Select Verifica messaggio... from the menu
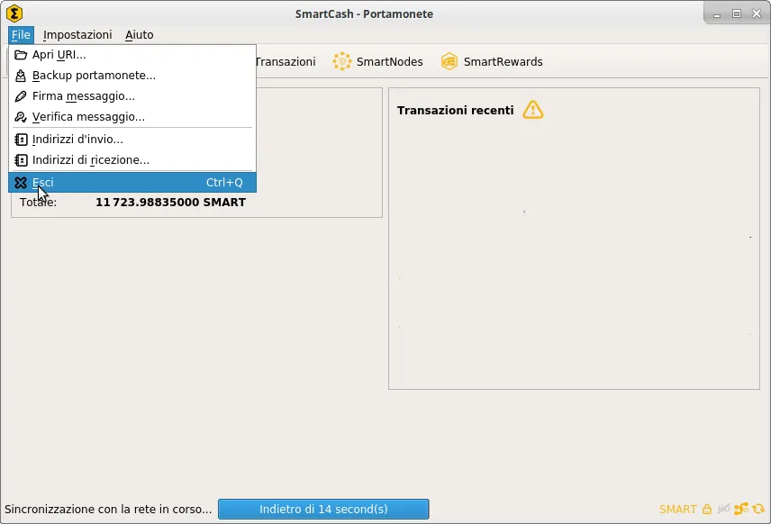The height and width of the screenshot is (524, 771). [x=132, y=117]
